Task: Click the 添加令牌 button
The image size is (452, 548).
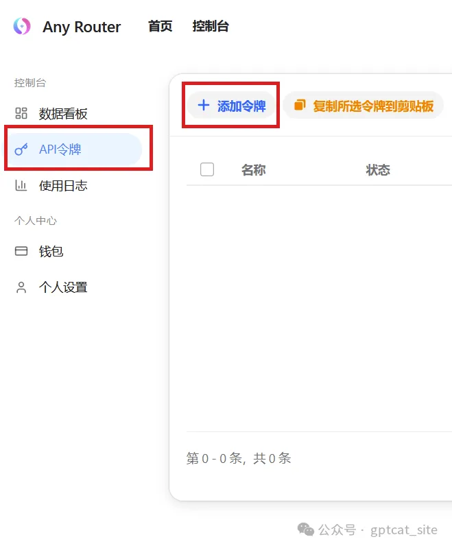Action: point(231,106)
